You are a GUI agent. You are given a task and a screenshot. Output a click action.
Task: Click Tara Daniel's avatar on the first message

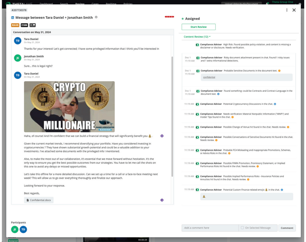[x=18, y=41]
